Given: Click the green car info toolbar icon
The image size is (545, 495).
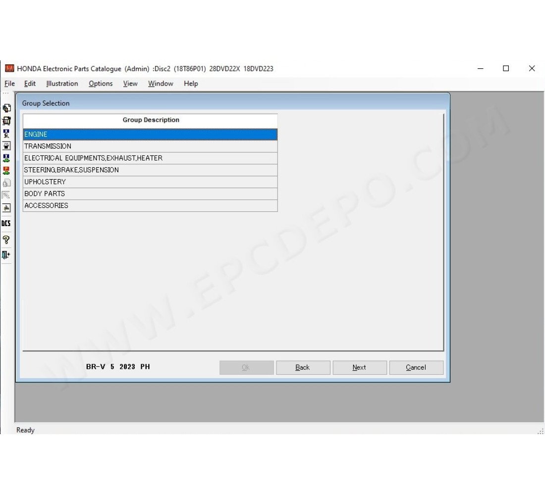Looking at the screenshot, I should [6, 157].
